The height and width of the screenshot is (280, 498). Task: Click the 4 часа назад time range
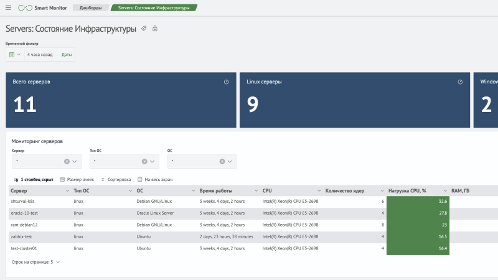[40, 55]
